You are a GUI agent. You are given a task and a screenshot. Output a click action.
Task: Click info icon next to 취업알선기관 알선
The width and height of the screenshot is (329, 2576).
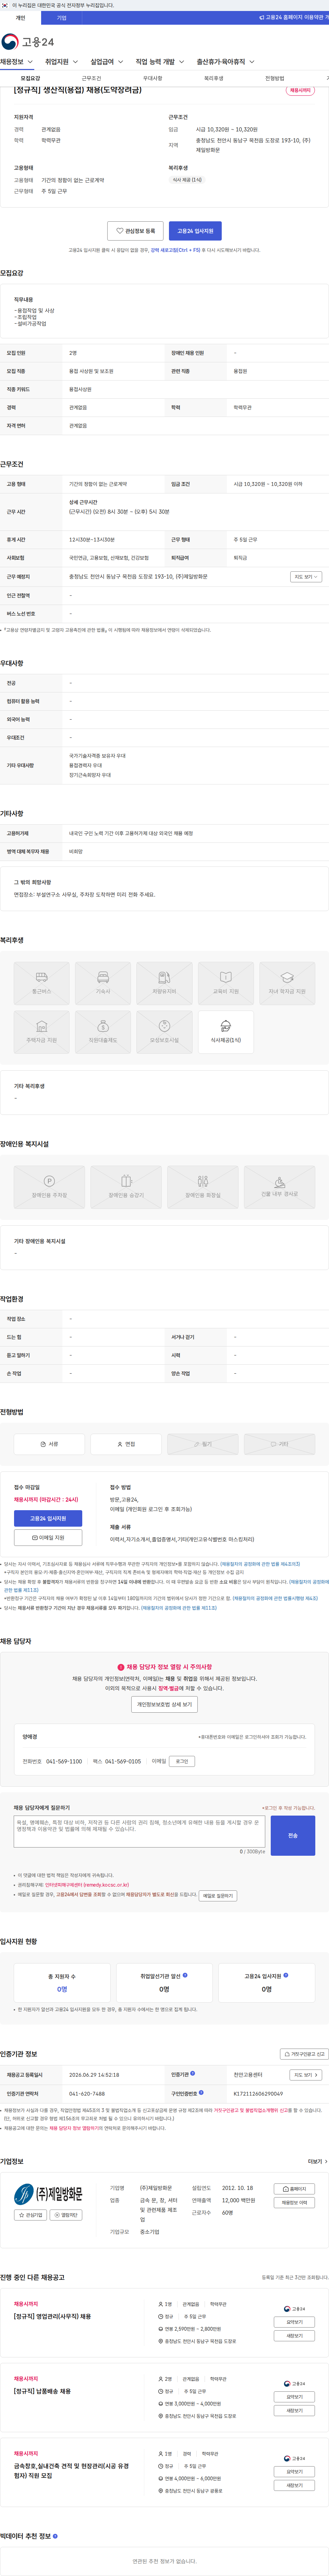pyautogui.click(x=185, y=1975)
